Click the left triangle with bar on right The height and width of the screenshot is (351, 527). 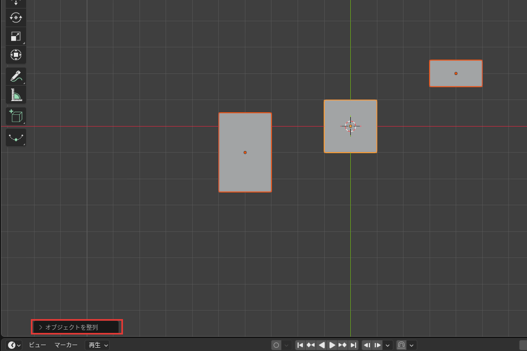[x=367, y=345]
